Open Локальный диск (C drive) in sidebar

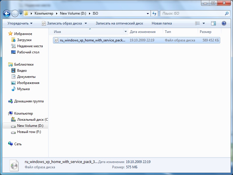point(33,120)
